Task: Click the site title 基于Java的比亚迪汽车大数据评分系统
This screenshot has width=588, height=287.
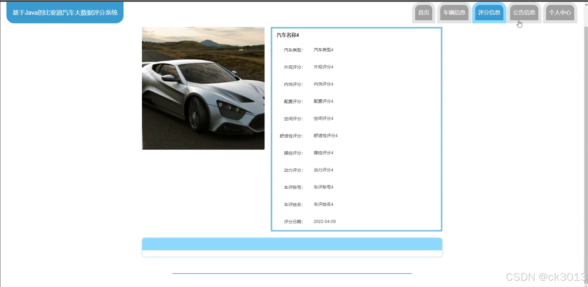Action: coord(65,13)
